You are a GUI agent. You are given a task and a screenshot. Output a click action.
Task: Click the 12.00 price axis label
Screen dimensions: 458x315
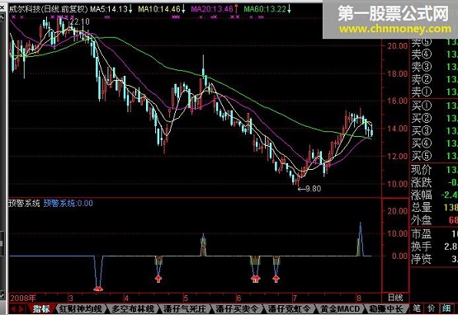pos(397,156)
